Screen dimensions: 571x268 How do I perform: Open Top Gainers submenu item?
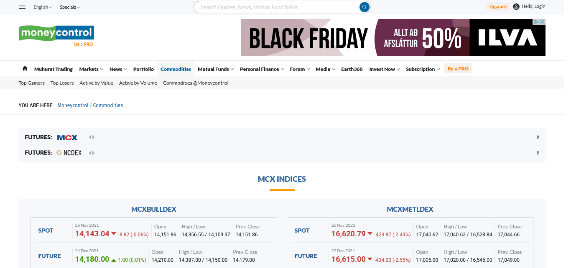tap(32, 83)
